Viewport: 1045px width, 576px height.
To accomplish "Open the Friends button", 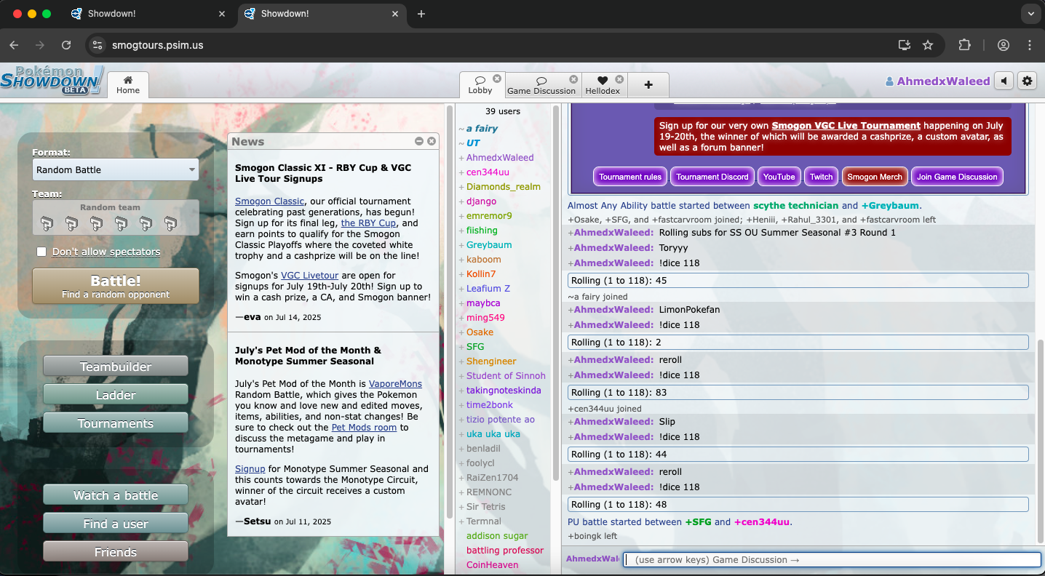I will (x=116, y=552).
